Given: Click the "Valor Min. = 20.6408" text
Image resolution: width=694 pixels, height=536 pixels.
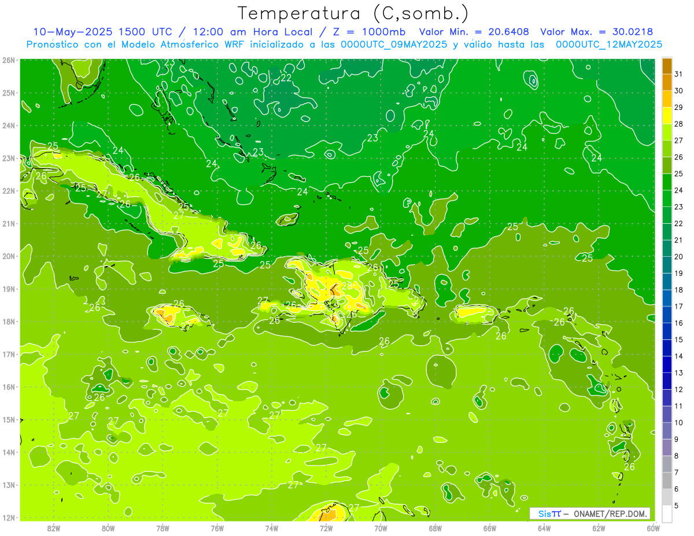Looking at the screenshot, I should [x=474, y=32].
